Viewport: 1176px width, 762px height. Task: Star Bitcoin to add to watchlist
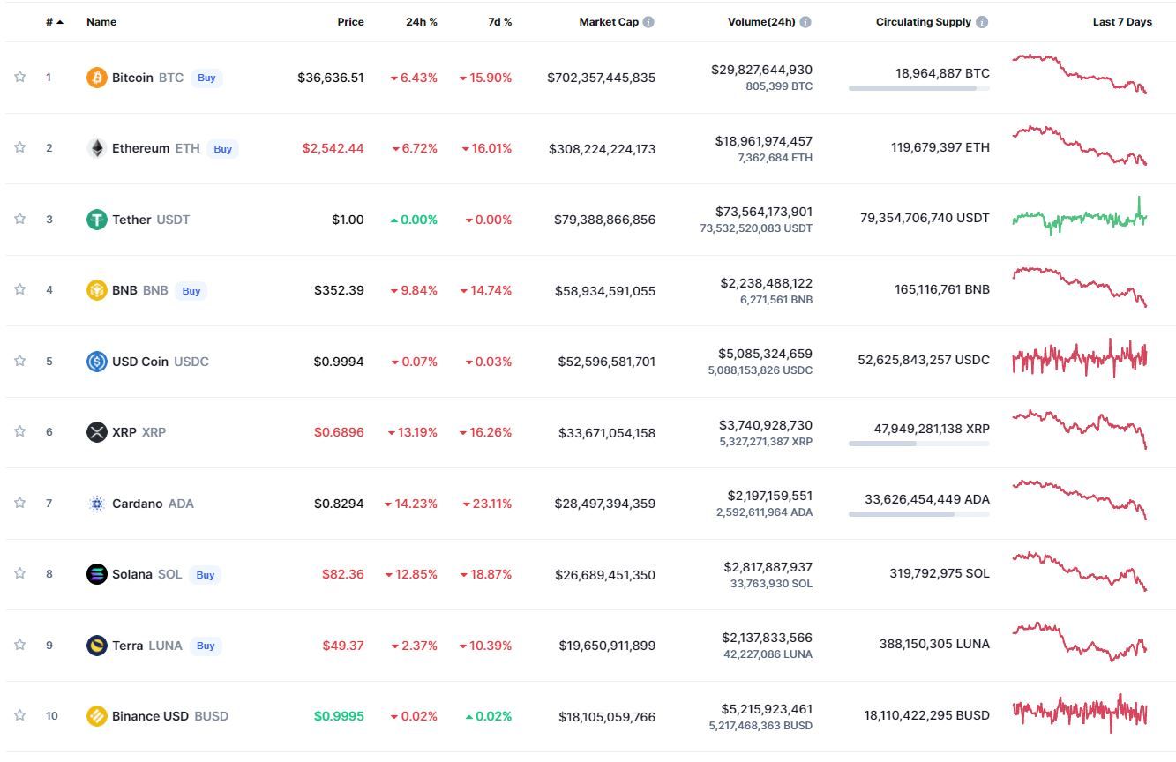[19, 77]
